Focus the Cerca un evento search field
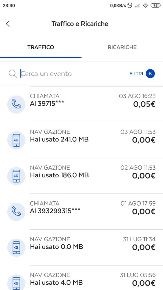163x290 pixels. click(x=74, y=74)
